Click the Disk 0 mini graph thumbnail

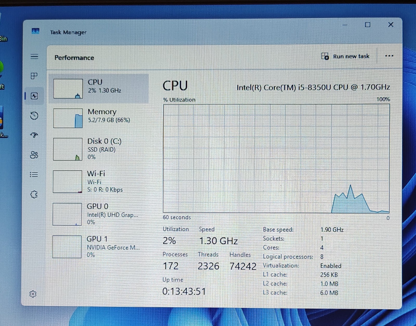tap(68, 149)
